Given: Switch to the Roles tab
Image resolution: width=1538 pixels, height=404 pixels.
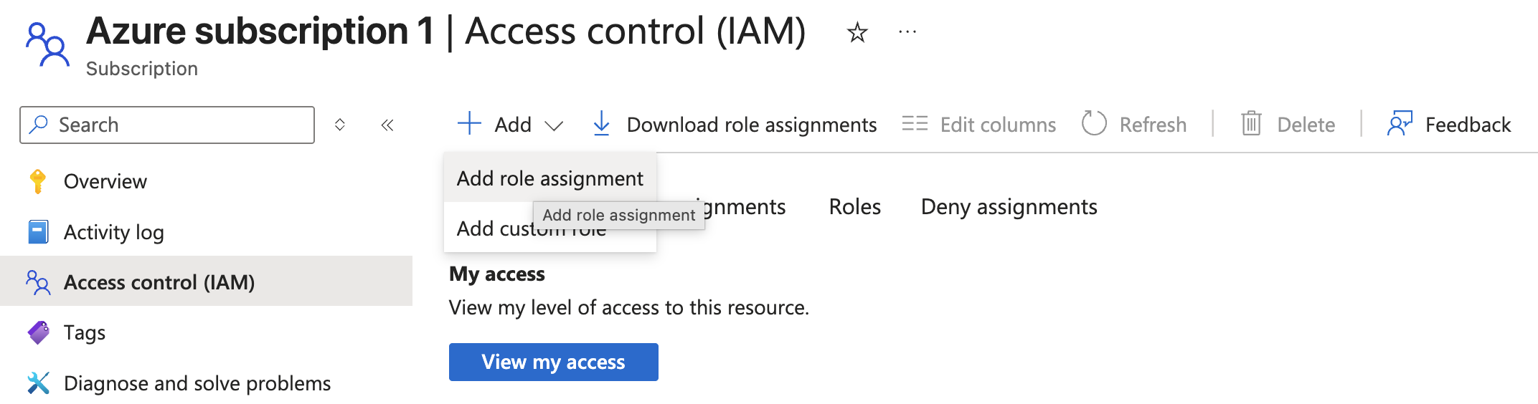Looking at the screenshot, I should (x=855, y=207).
